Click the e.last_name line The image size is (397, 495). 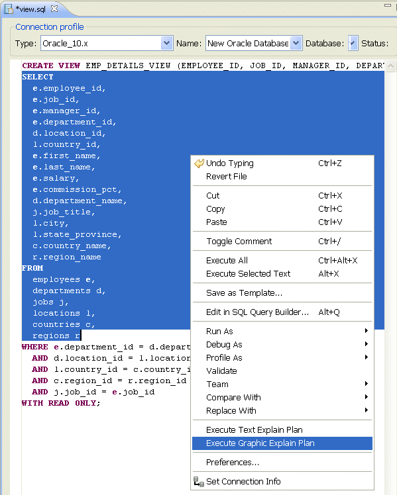(x=64, y=167)
